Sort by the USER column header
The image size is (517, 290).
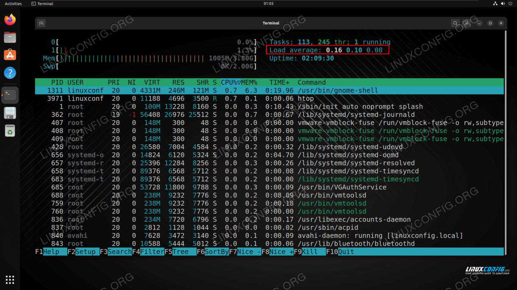[75, 82]
